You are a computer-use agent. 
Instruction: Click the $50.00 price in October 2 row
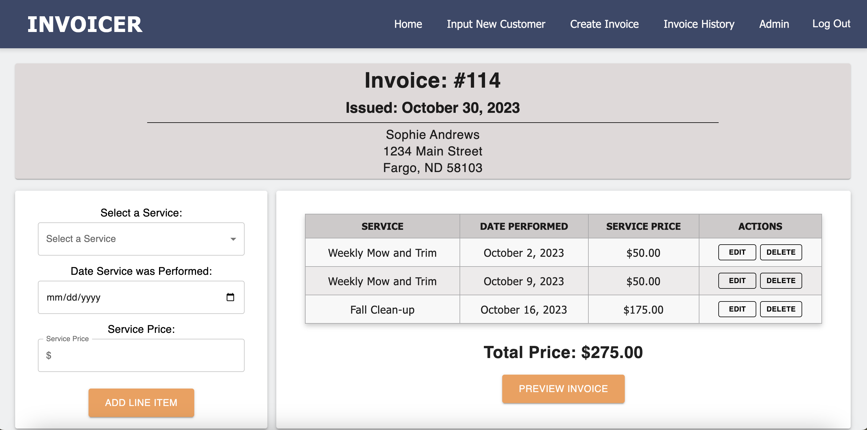click(643, 253)
